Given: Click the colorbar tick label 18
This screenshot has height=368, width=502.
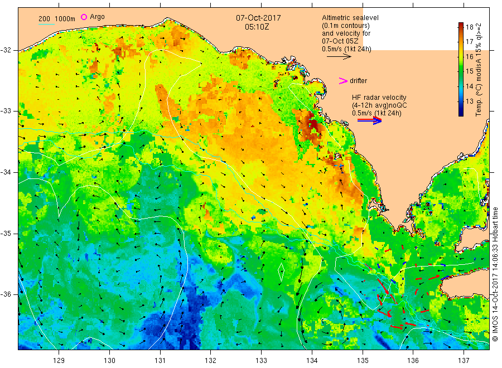Looking at the screenshot, I should tap(470, 27).
